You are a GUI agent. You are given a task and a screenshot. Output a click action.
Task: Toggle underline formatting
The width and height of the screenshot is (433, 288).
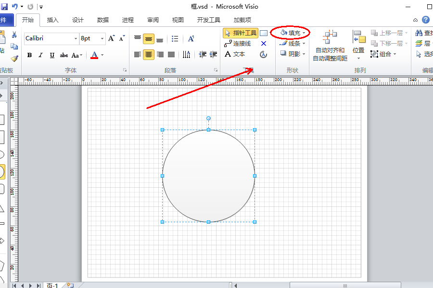click(51, 55)
